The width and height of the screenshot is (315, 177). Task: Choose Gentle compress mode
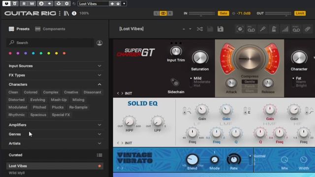(250, 82)
